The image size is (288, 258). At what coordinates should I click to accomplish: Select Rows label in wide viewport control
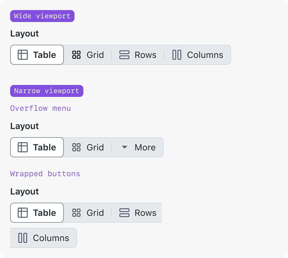[145, 55]
